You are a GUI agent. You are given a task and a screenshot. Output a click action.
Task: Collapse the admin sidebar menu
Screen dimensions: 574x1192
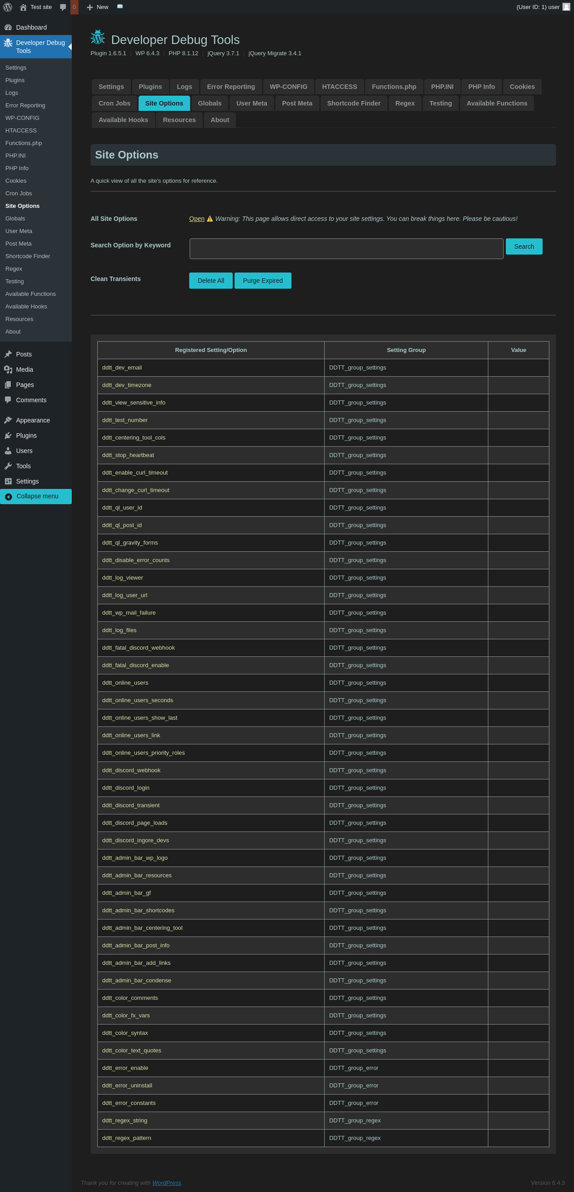[36, 496]
